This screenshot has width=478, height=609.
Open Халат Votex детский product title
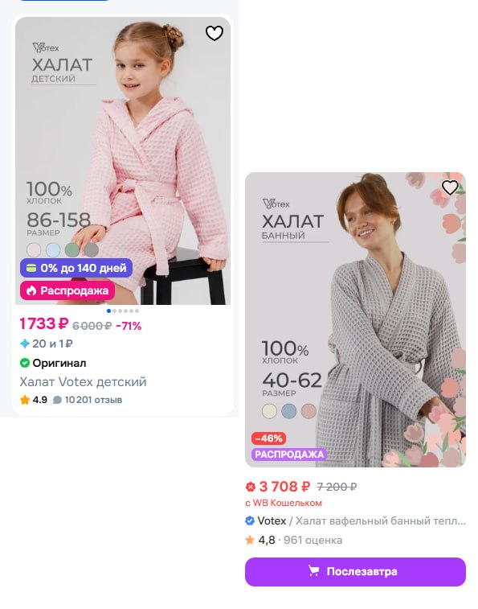[x=83, y=382]
